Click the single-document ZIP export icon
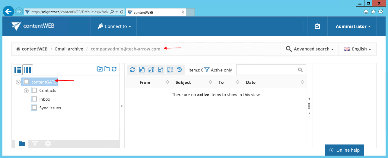The width and height of the screenshot is (388, 158). pyautogui.click(x=161, y=70)
